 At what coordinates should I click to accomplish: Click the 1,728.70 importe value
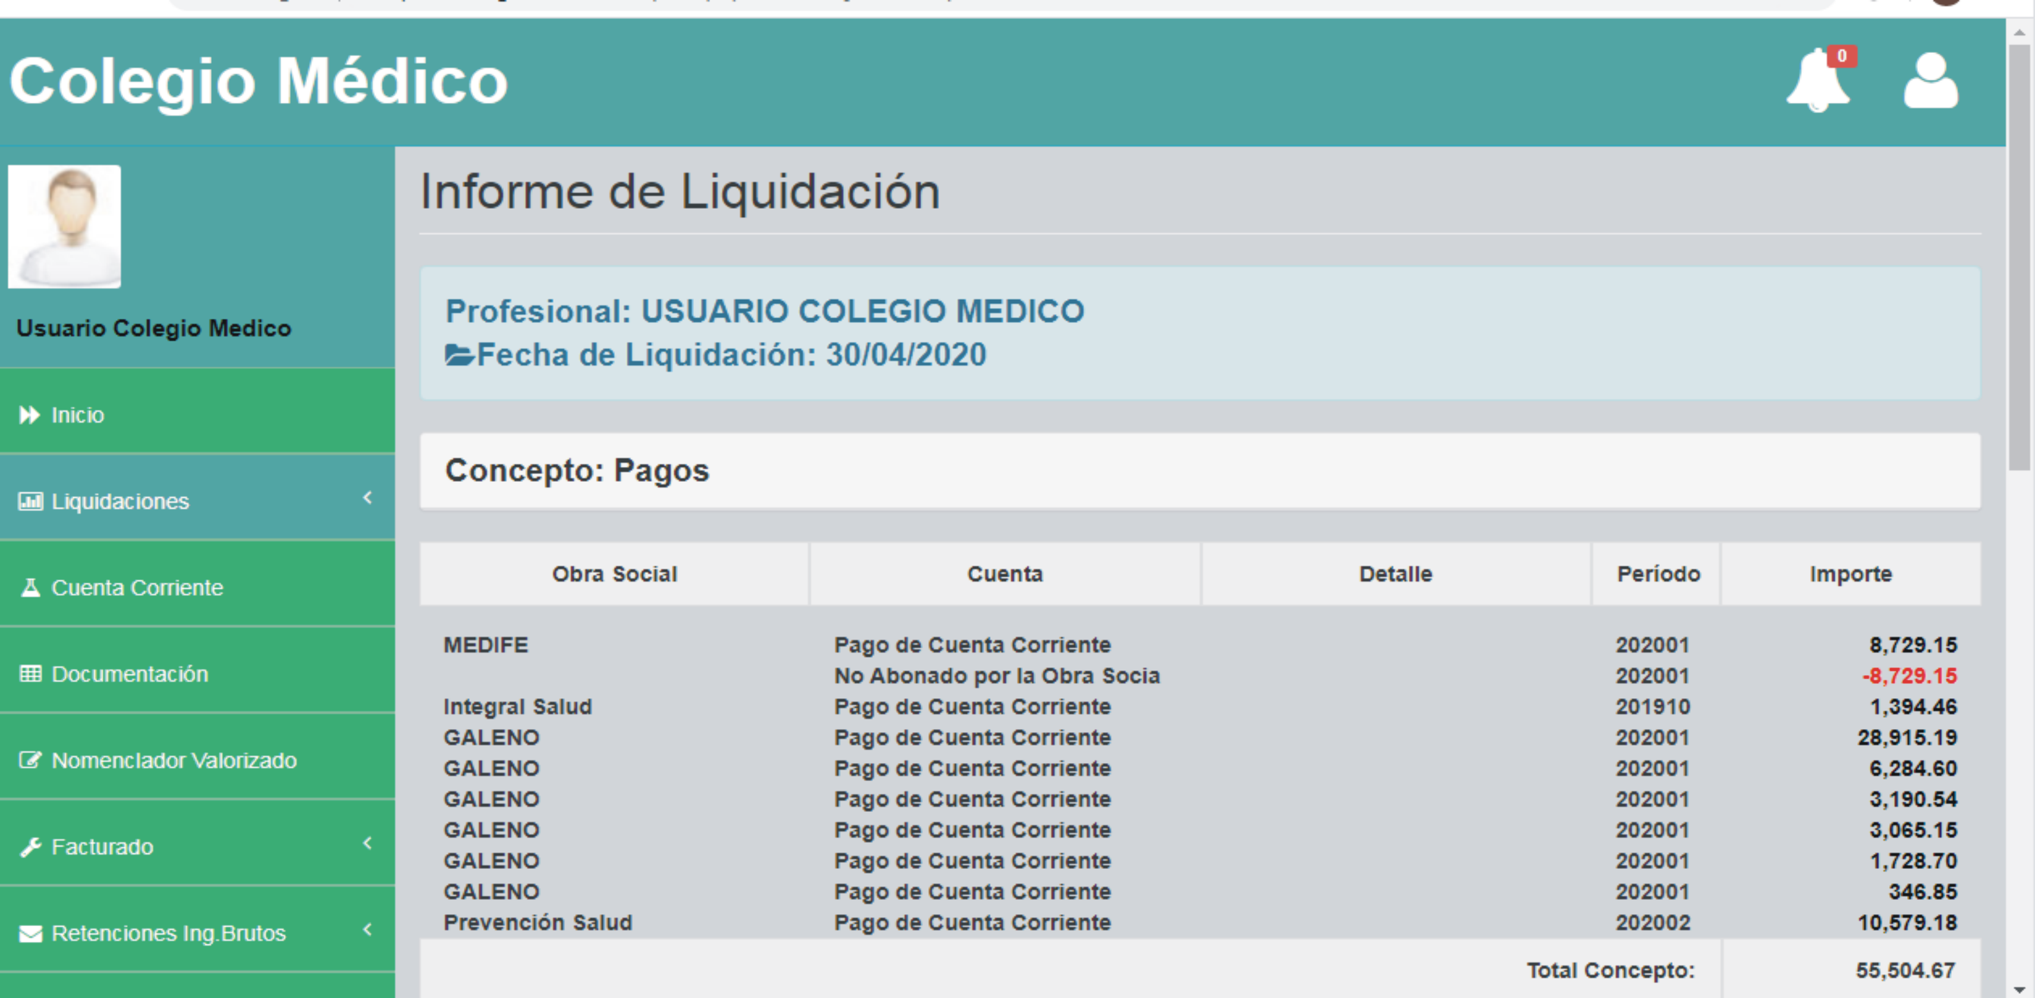tap(1913, 861)
